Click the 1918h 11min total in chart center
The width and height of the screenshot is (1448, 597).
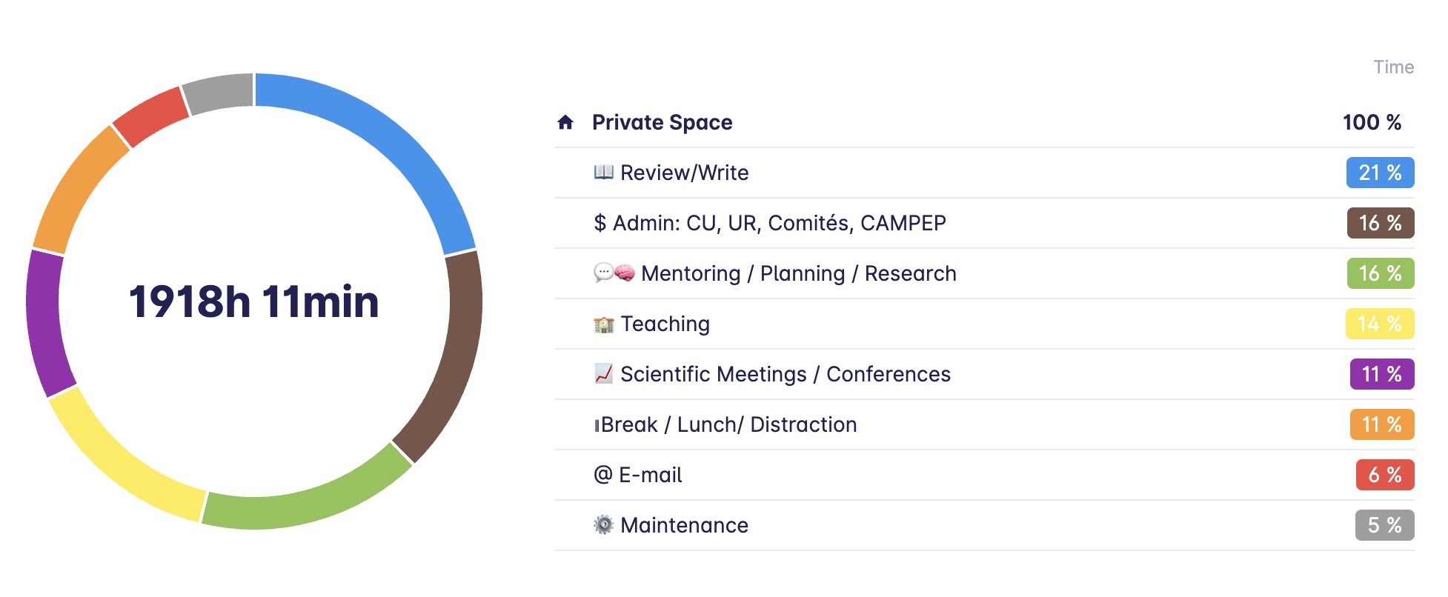254,301
